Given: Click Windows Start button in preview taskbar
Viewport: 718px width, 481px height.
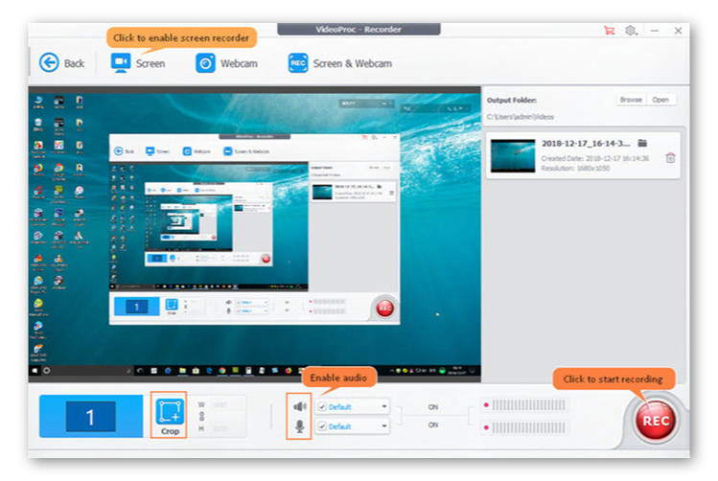Looking at the screenshot, I should pyautogui.click(x=35, y=370).
